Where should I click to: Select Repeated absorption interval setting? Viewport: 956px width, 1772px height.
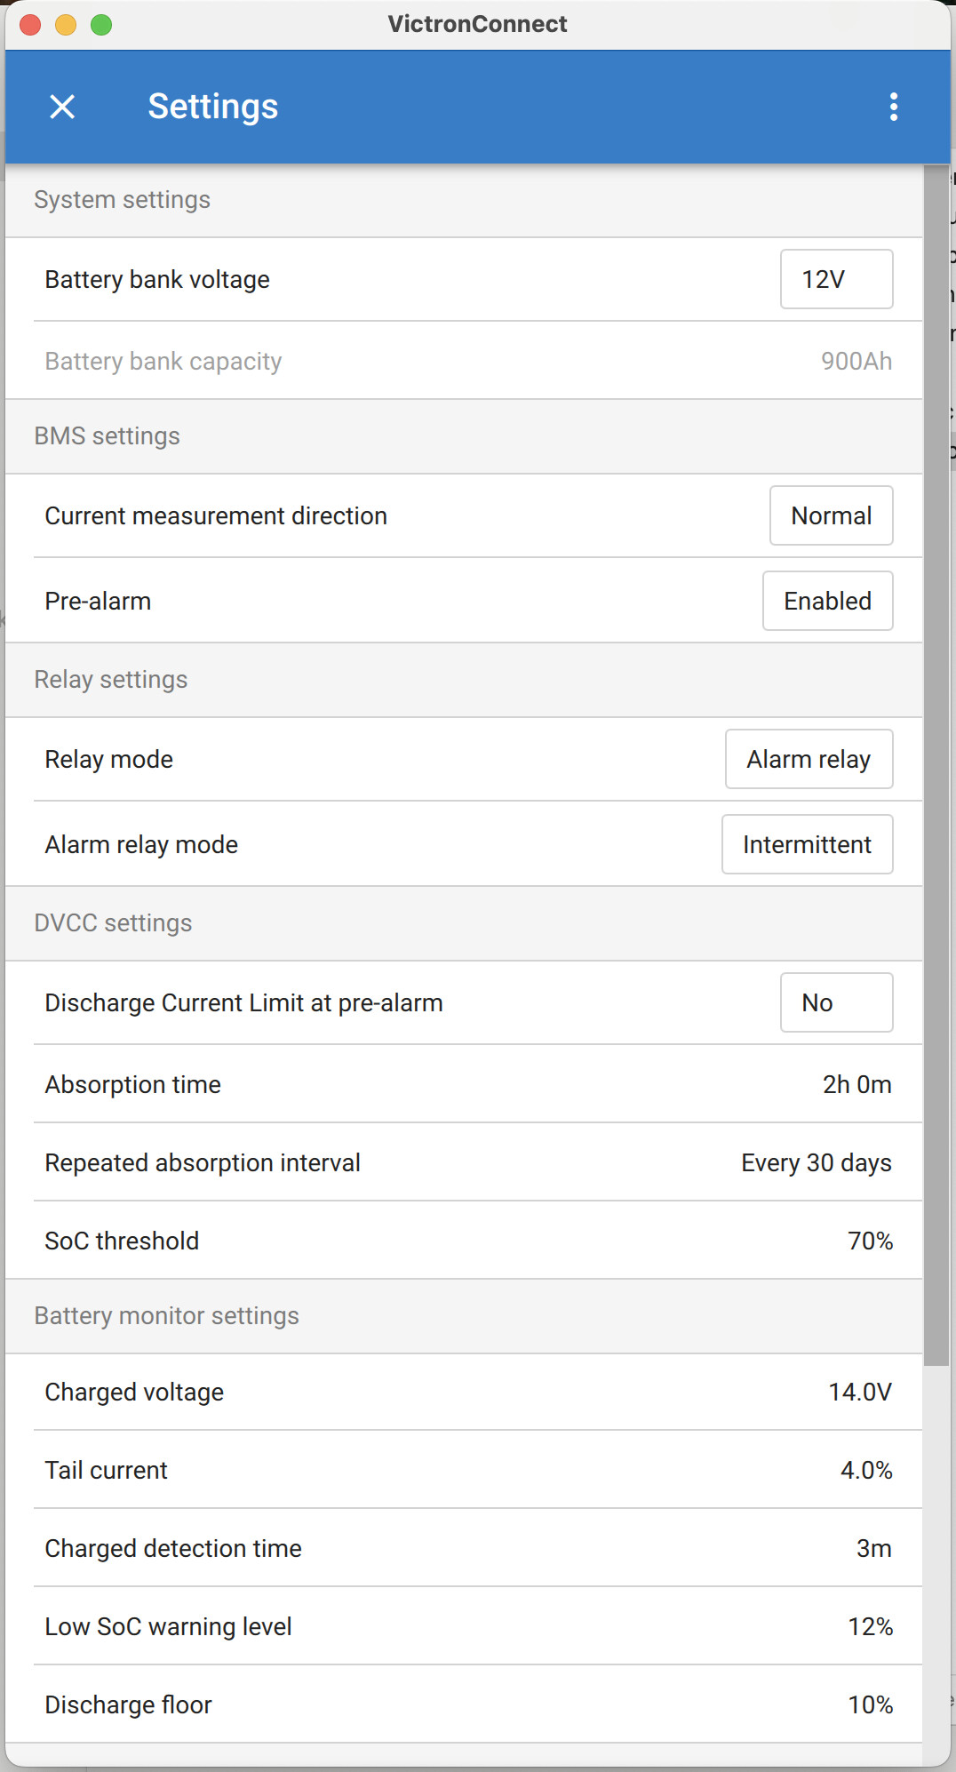(x=464, y=1162)
